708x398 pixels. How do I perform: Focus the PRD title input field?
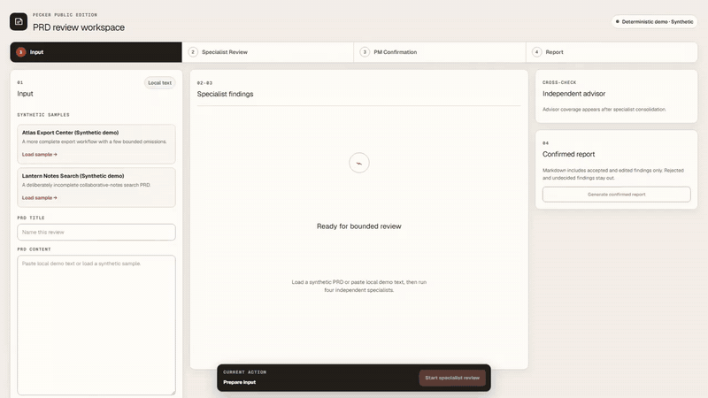pyautogui.click(x=96, y=232)
